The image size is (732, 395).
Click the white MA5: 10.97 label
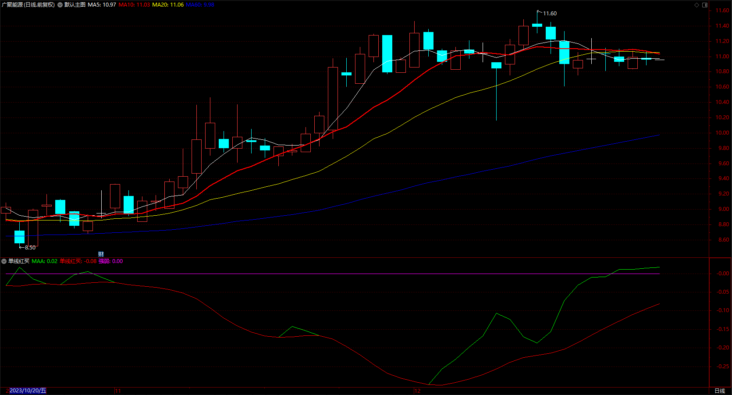(x=102, y=5)
